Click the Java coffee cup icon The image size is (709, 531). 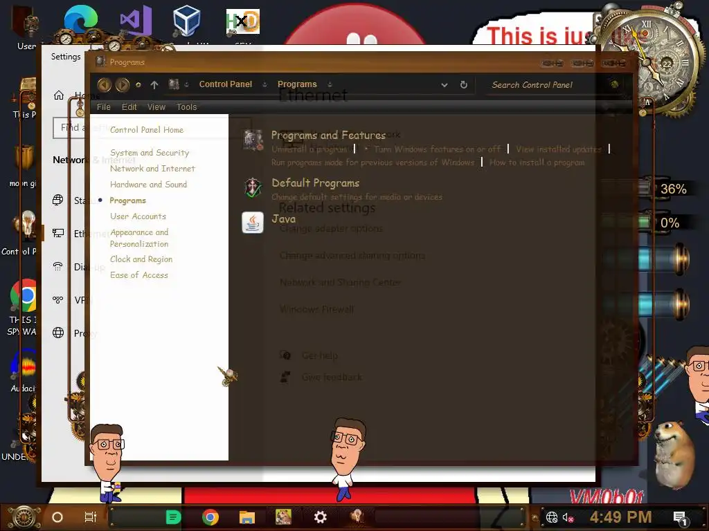click(x=253, y=223)
